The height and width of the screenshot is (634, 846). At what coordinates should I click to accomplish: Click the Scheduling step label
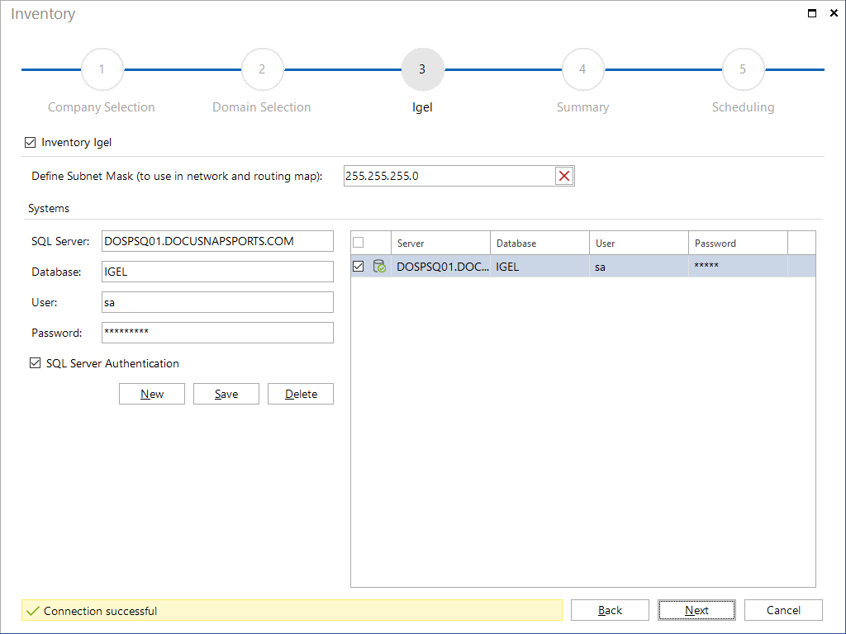coord(743,107)
